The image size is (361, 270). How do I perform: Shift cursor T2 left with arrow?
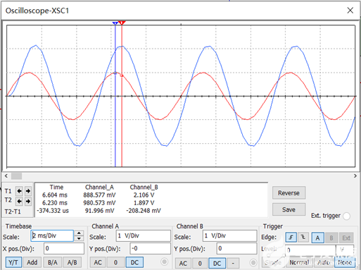[19, 201]
